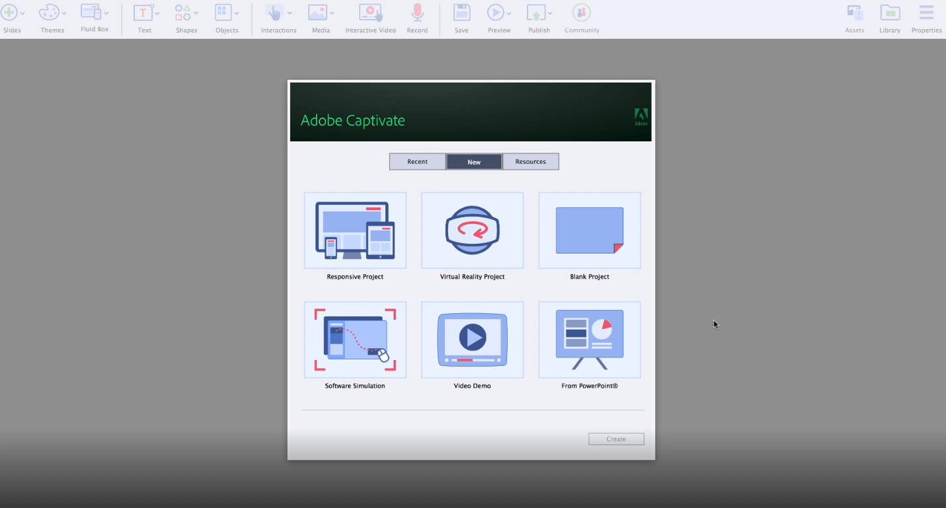The width and height of the screenshot is (946, 508).
Task: Expand the Shapes dropdown arrow
Action: 196,13
